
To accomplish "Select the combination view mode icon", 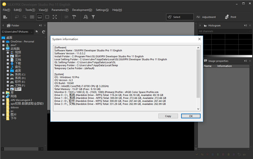I will tap(40, 17).
